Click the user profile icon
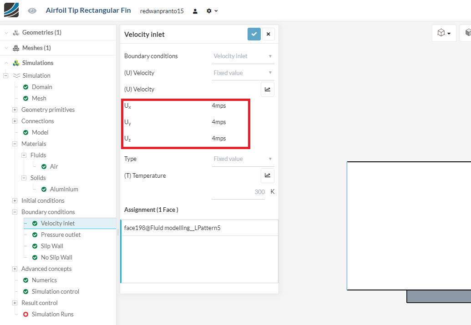The height and width of the screenshot is (325, 471). [x=195, y=11]
